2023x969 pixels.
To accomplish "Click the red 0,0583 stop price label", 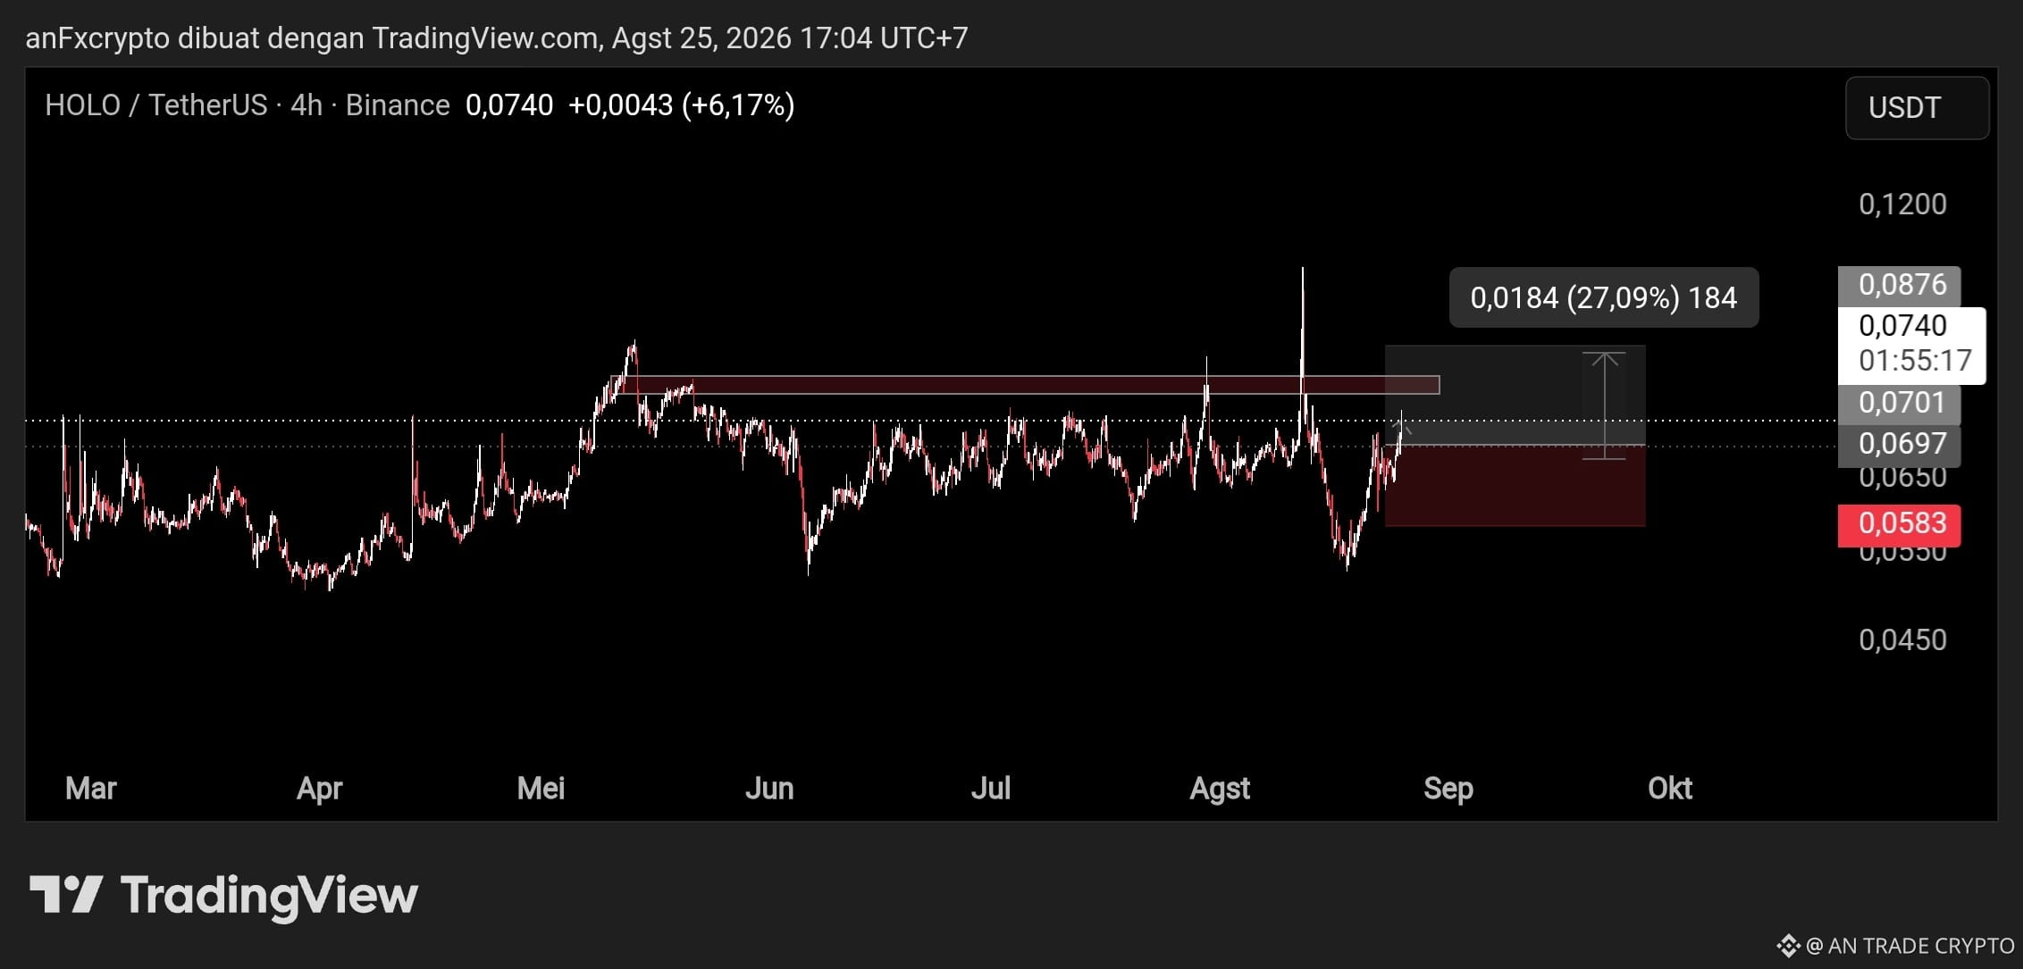I will tap(1900, 524).
